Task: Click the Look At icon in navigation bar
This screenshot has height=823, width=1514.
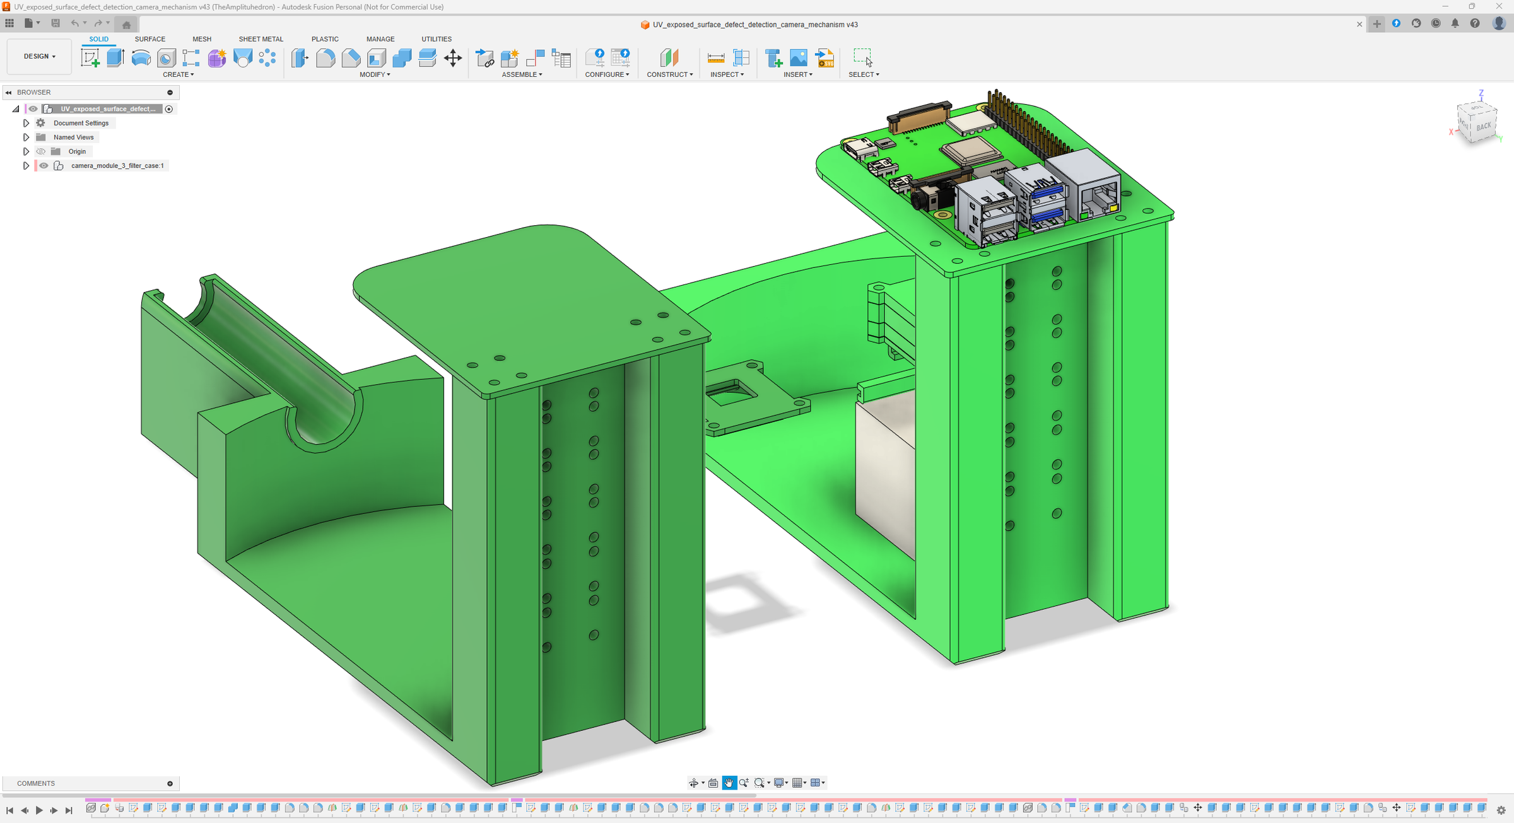Action: (x=713, y=783)
